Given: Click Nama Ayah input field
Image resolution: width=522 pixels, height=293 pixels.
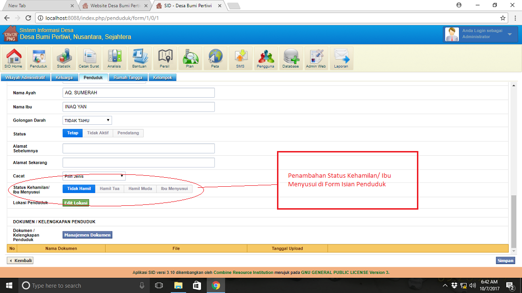Looking at the screenshot, I should [138, 93].
